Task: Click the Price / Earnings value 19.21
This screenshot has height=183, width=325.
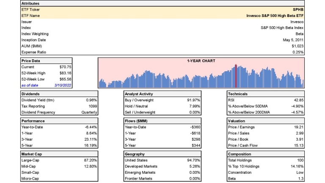Action: point(299,127)
